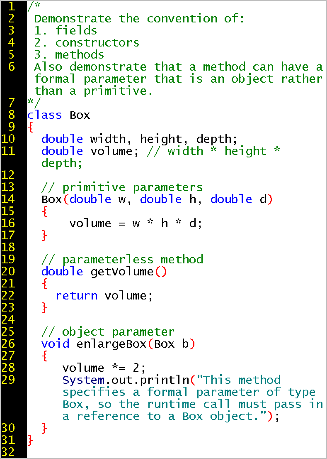The height and width of the screenshot is (459, 327).
Task: Click line number 32 in the gutter
Action: (x=7, y=452)
